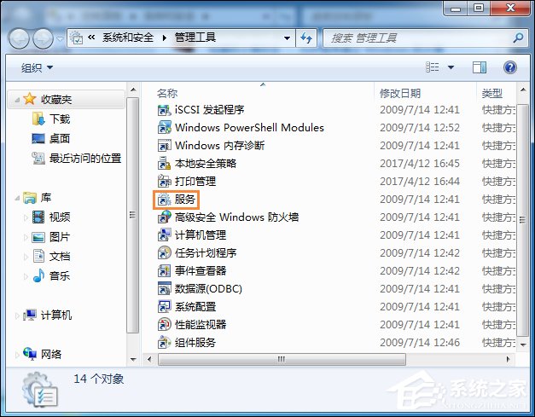Screen dimensions: 535x417
Task: Select the 事件查看器 shortcut icon
Action: click(164, 270)
